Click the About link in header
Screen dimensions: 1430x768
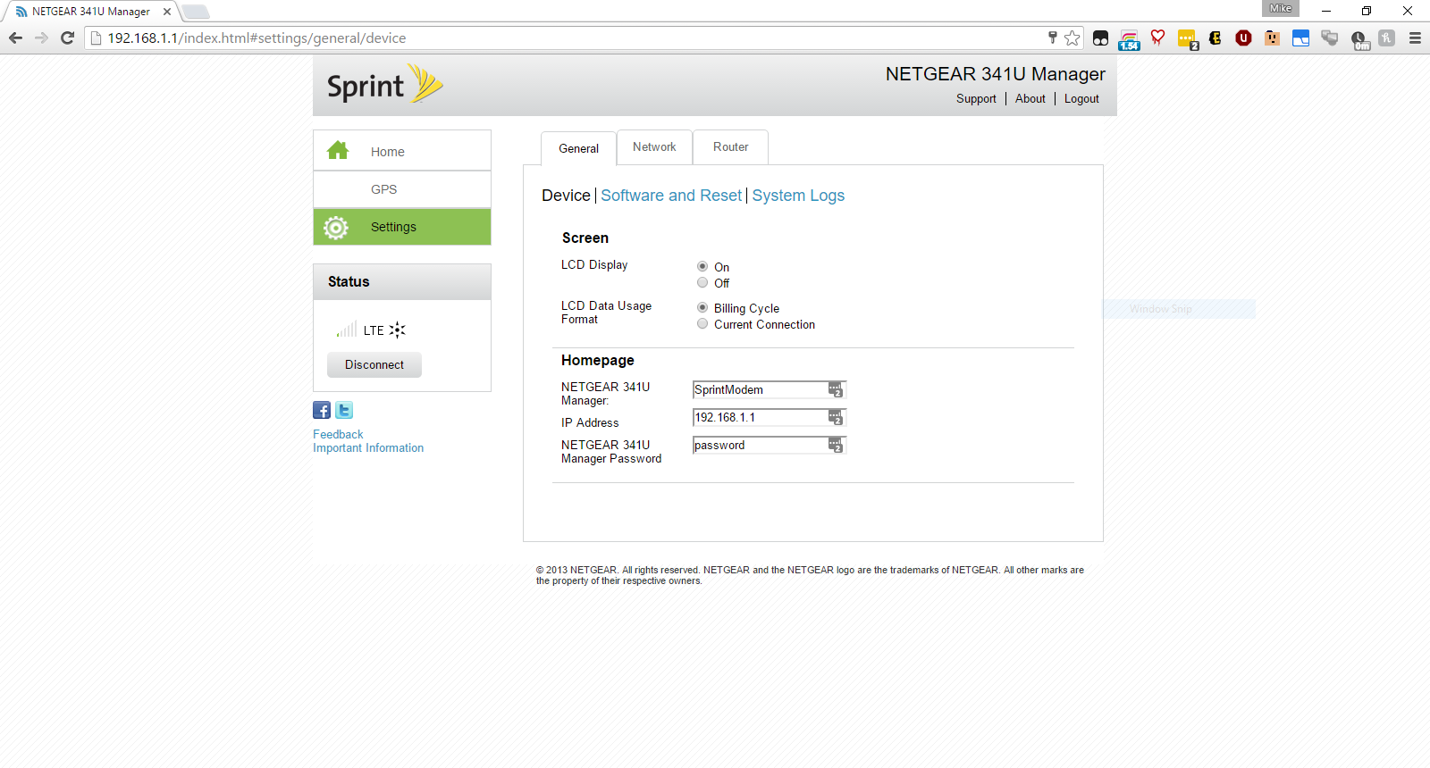coord(1030,99)
